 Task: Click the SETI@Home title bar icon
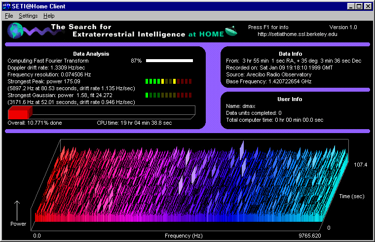(6, 6)
